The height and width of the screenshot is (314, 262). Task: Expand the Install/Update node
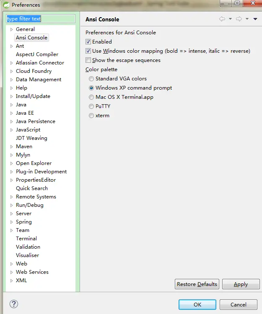[x=11, y=97]
